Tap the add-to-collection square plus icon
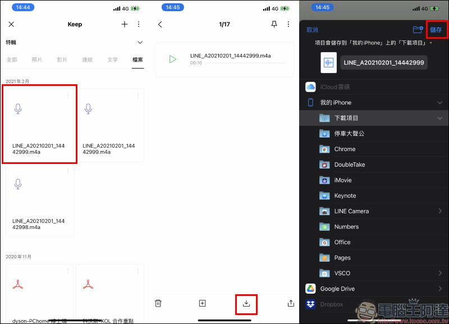This screenshot has width=449, height=324. tap(202, 303)
